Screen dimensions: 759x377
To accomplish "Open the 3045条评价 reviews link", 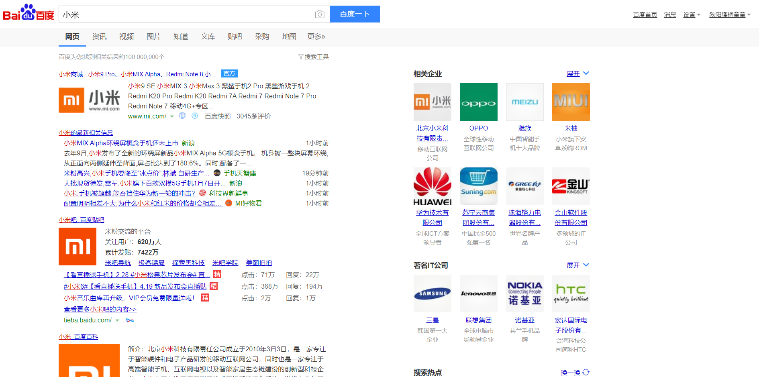I will click(253, 116).
